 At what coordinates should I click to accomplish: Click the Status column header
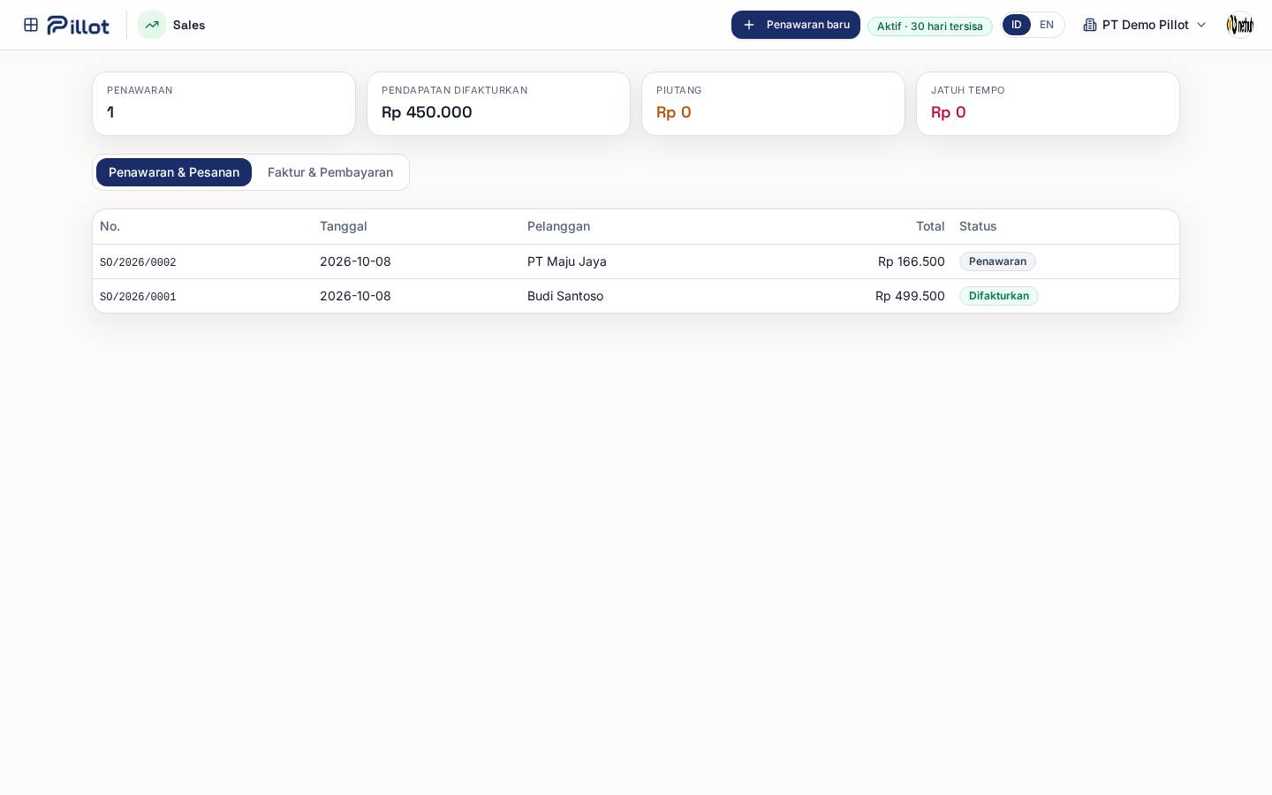click(978, 226)
